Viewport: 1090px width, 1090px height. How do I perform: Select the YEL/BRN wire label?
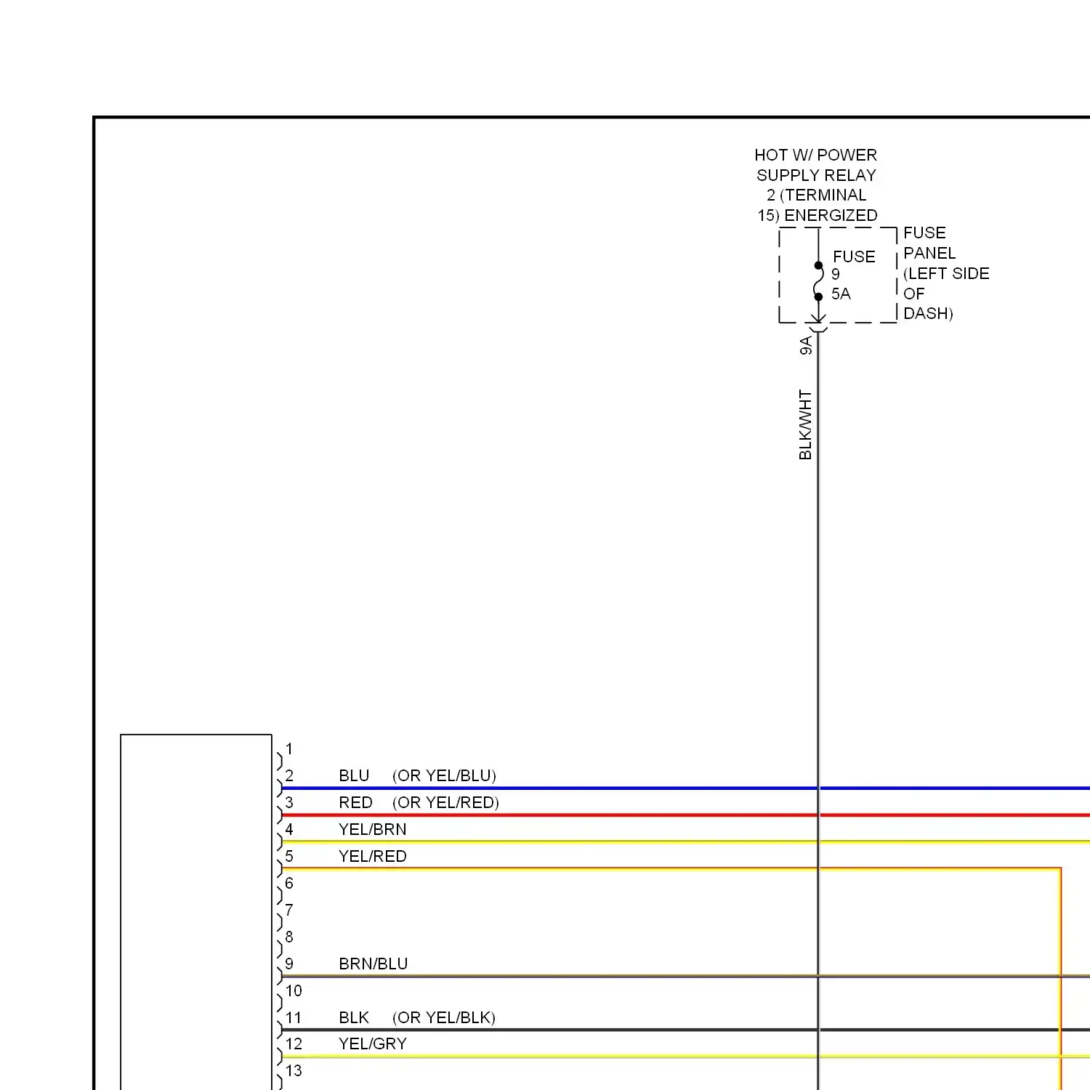pos(372,830)
